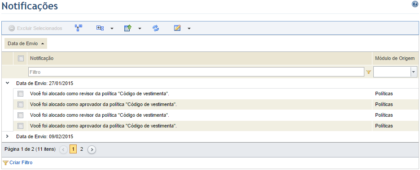Open dropdown arrow next to export icon
Viewport: 420px width, 170px height.
[x=140, y=28]
